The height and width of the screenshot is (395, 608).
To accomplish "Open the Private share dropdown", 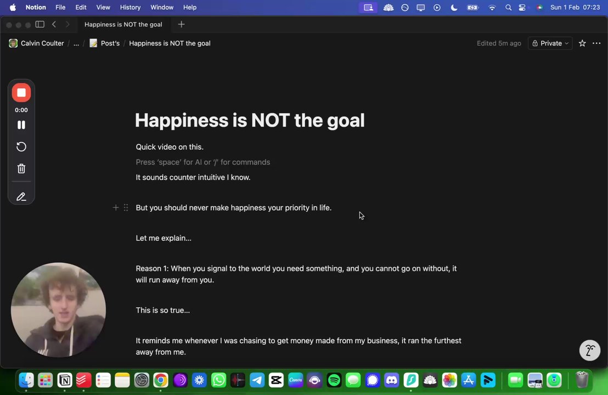I will tap(550, 43).
